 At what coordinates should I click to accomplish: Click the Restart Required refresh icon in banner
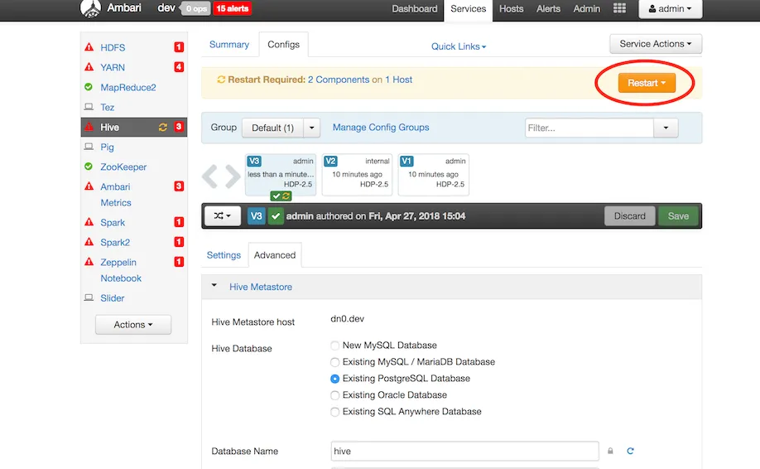coord(221,80)
